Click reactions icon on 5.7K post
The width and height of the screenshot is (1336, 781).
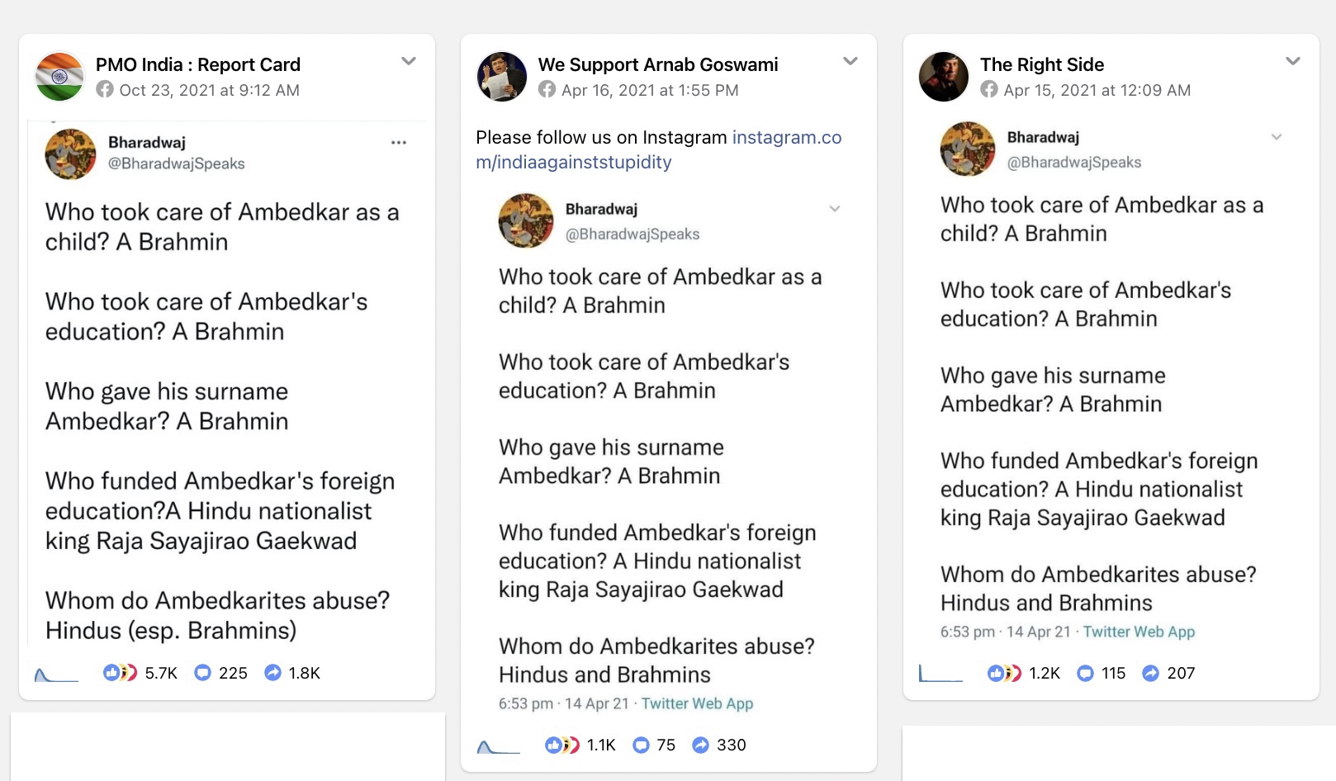120,673
